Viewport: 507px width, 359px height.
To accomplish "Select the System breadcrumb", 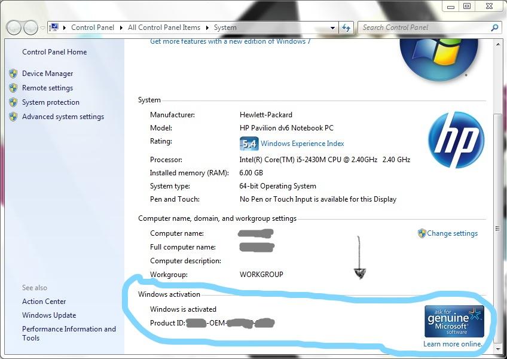I will tap(225, 28).
